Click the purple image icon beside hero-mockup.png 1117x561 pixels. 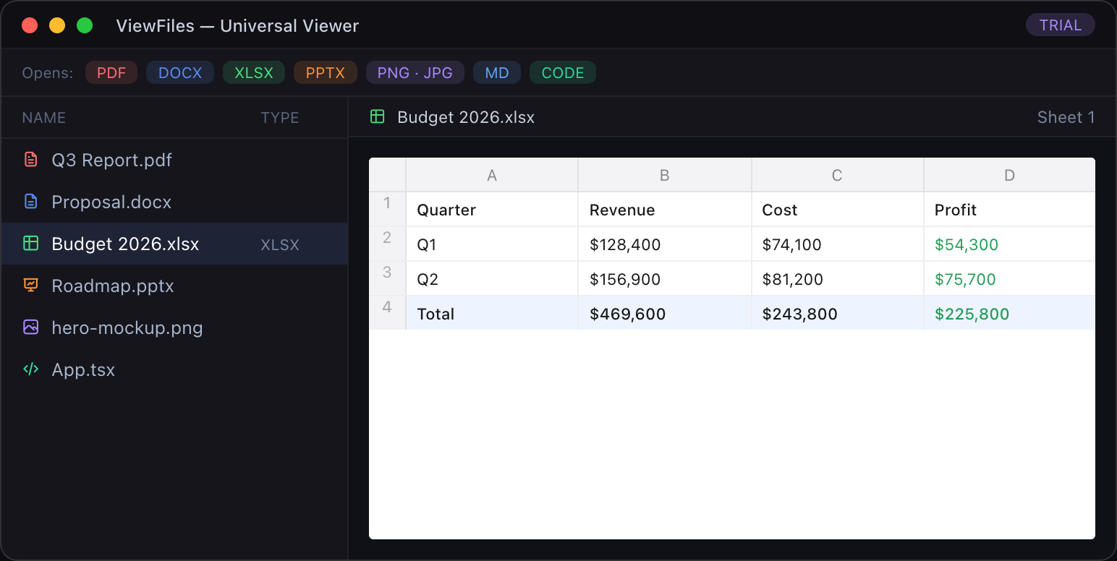pyautogui.click(x=30, y=327)
